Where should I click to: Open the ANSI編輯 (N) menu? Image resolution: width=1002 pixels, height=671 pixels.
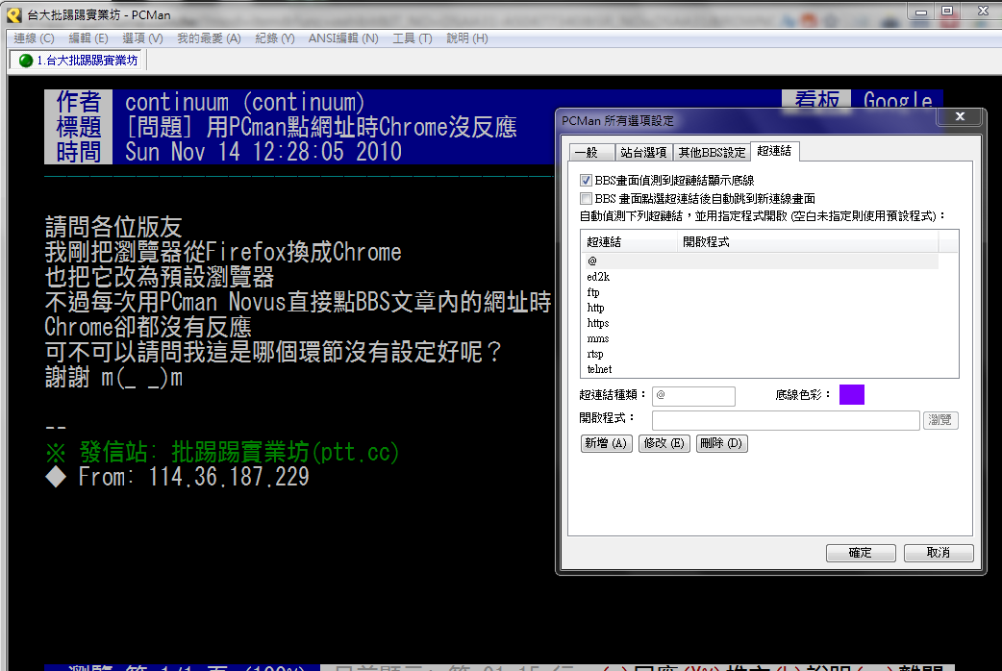tap(343, 38)
